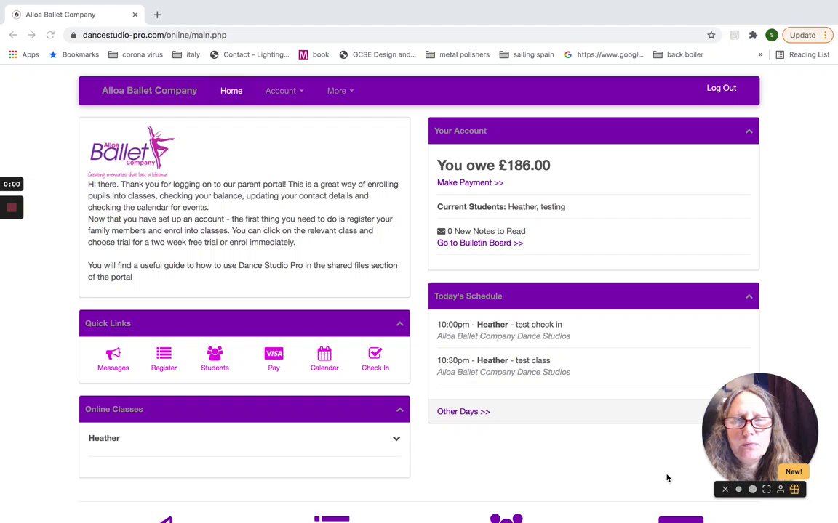Click the webcam video bubble
Image resolution: width=838 pixels, height=523 pixels.
coord(759,429)
